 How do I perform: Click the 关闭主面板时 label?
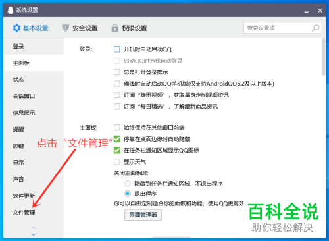[131, 173]
